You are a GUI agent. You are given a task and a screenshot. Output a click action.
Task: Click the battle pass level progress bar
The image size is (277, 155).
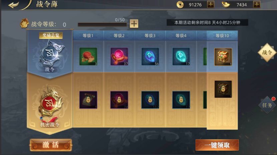click(x=102, y=25)
